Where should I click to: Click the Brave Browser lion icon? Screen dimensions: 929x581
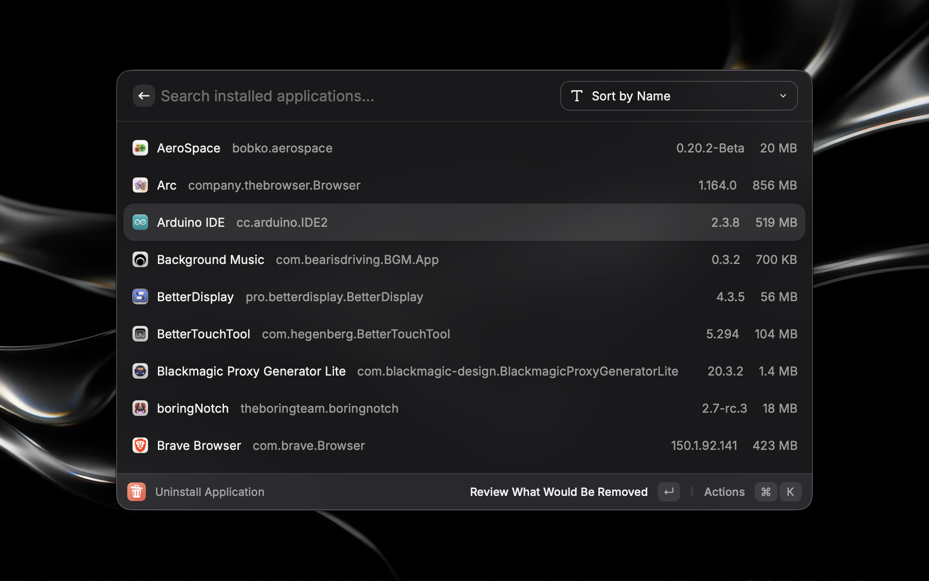coord(140,445)
